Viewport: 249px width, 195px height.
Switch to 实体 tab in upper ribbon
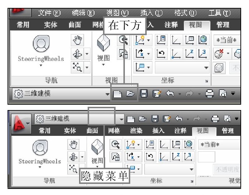coord(50,25)
